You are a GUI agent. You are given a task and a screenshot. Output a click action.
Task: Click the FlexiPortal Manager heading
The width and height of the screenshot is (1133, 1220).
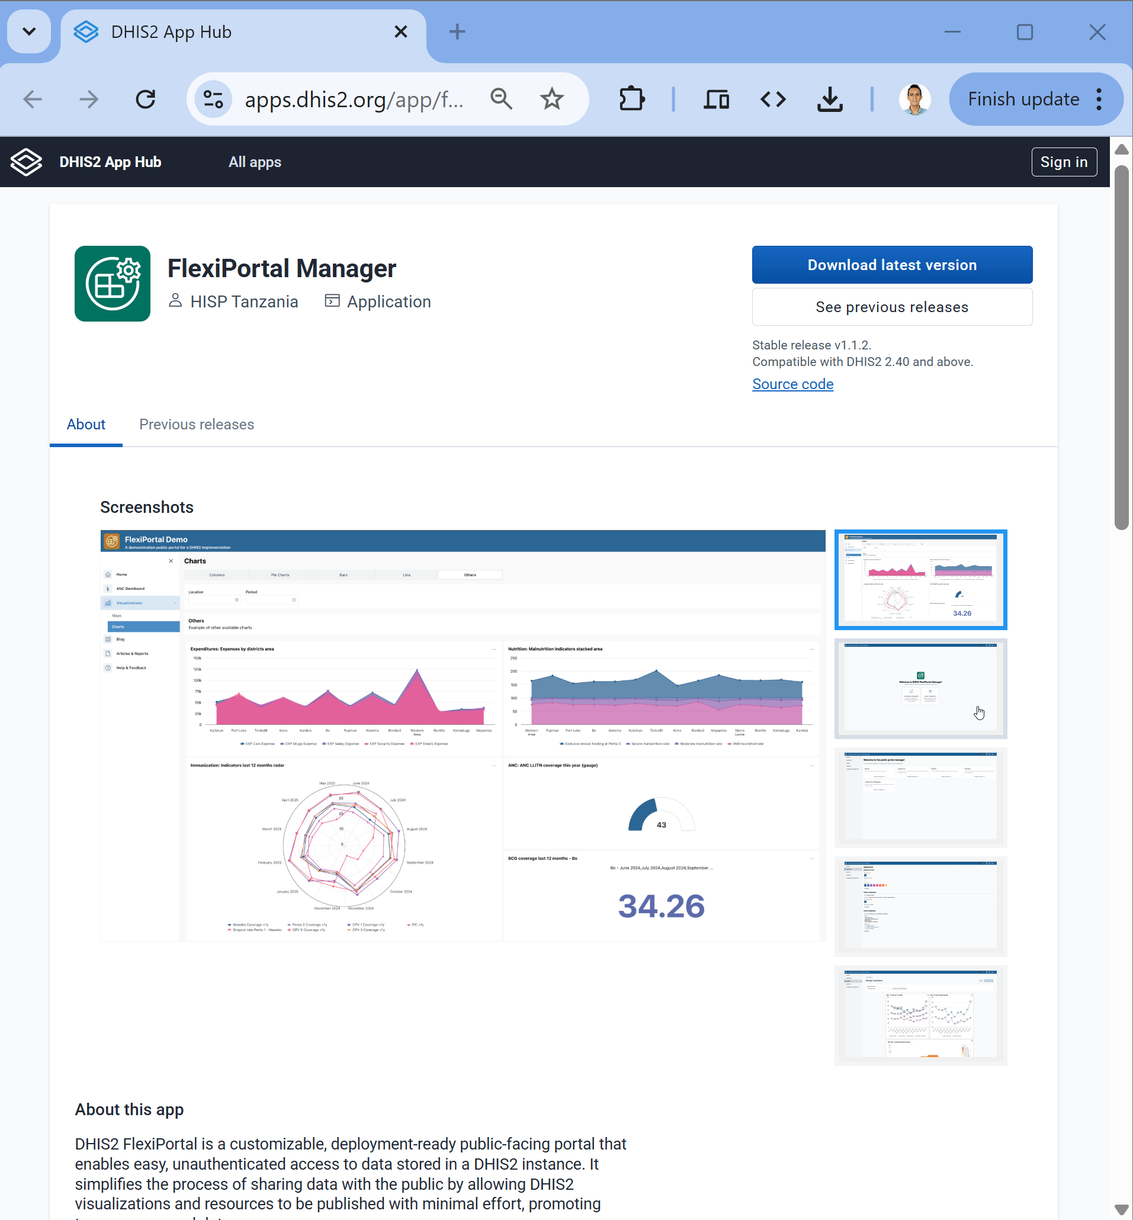click(282, 268)
